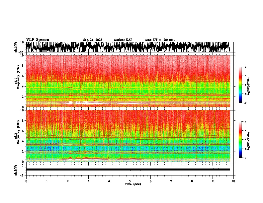Click tick label "8" on the Time axis

pyautogui.click(x=192, y=181)
